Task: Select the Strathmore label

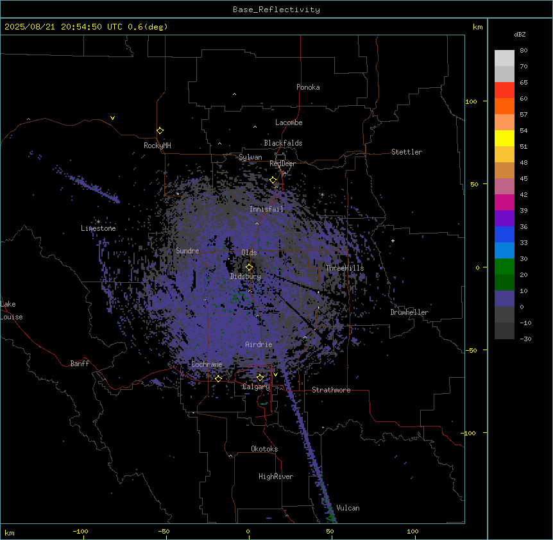Action: tap(331, 390)
